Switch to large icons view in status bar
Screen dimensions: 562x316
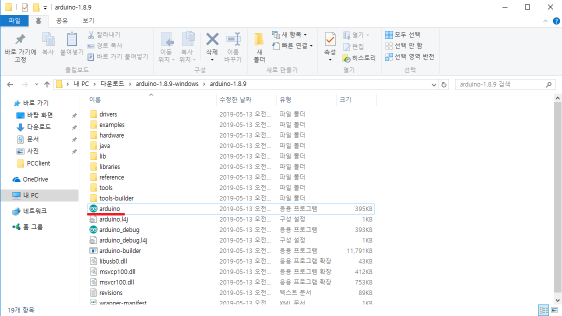[554, 310]
